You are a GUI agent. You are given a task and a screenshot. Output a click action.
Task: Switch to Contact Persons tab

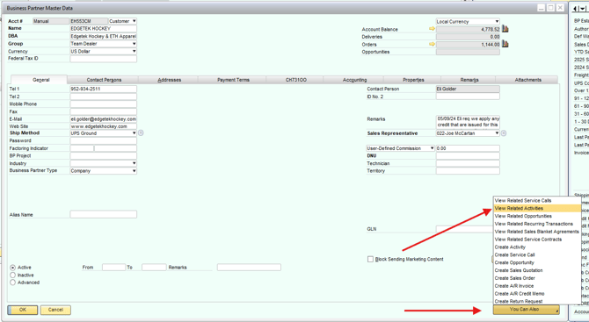[x=104, y=80]
